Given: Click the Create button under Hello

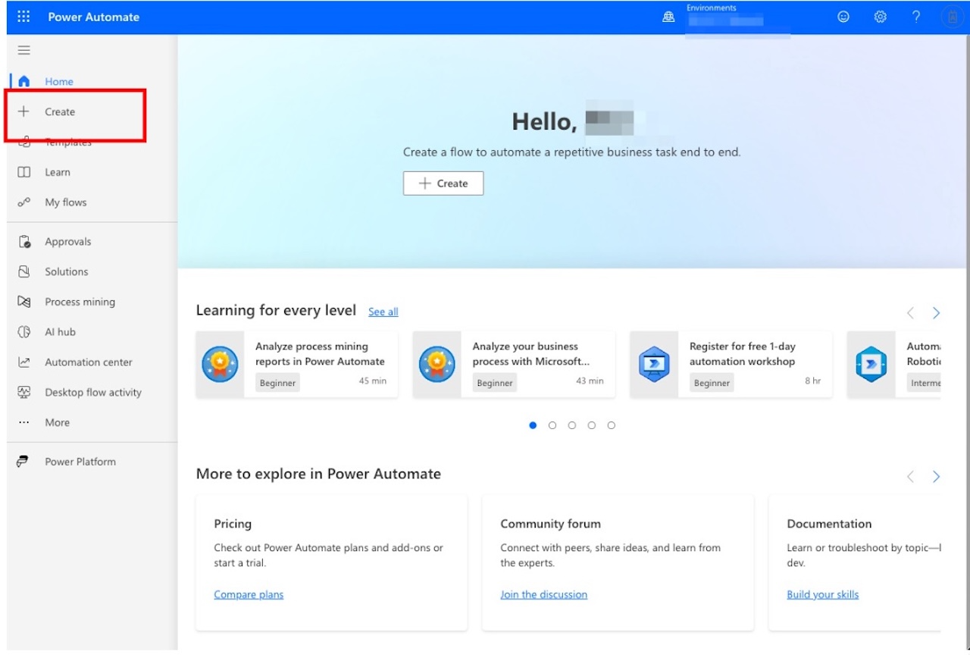Looking at the screenshot, I should pyautogui.click(x=443, y=183).
